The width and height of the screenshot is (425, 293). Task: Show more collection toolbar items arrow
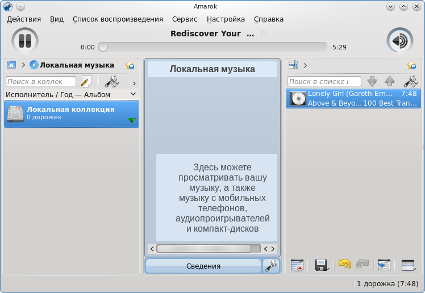click(134, 83)
